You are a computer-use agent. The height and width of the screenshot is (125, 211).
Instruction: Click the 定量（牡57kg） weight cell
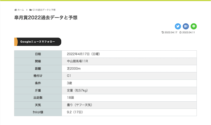[129, 90]
